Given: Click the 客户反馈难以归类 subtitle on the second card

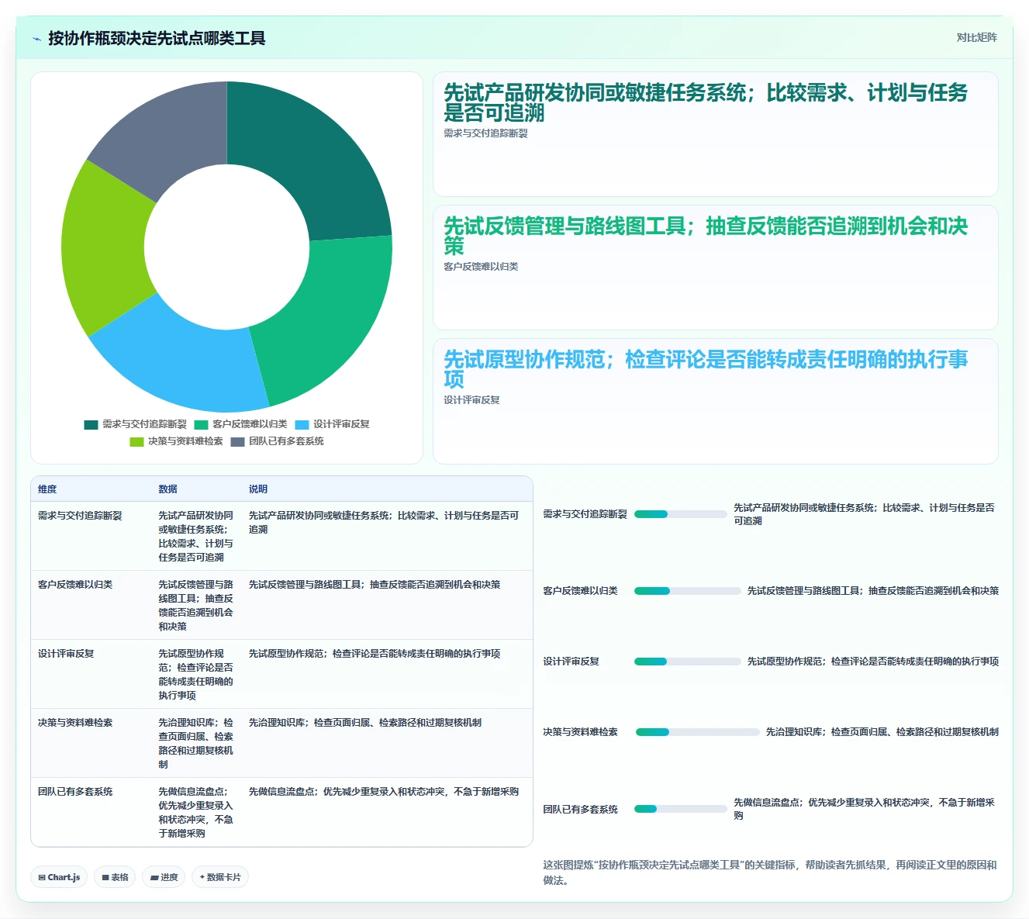Looking at the screenshot, I should tap(481, 267).
